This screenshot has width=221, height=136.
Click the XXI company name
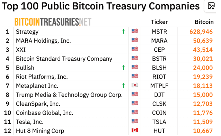(21, 50)
